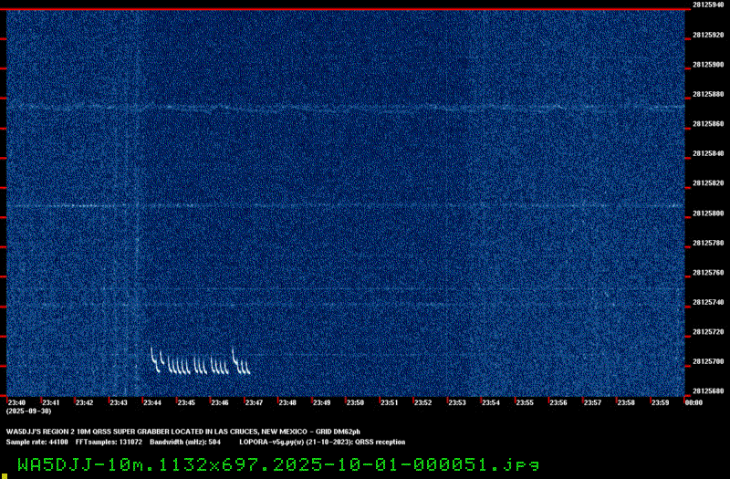Click the LOPORA-v5g.py QRSS reception text
730x479 pixels.
click(322, 443)
